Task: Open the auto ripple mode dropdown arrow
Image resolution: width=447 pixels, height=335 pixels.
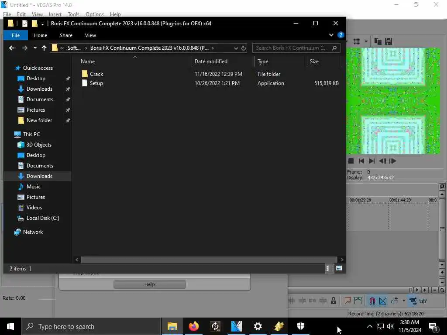Action: [403, 301]
